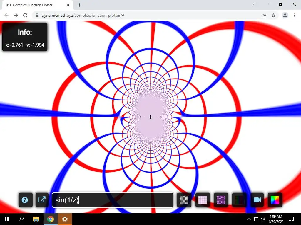Viewport: 301px width, 225px height.
Task: Click the Chrome taskbar icon
Action: pyautogui.click(x=51, y=219)
